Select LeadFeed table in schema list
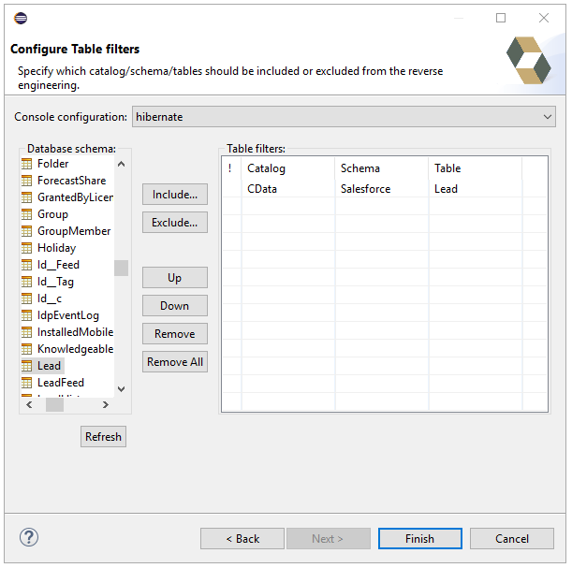This screenshot has height=568, width=572. coord(61,383)
